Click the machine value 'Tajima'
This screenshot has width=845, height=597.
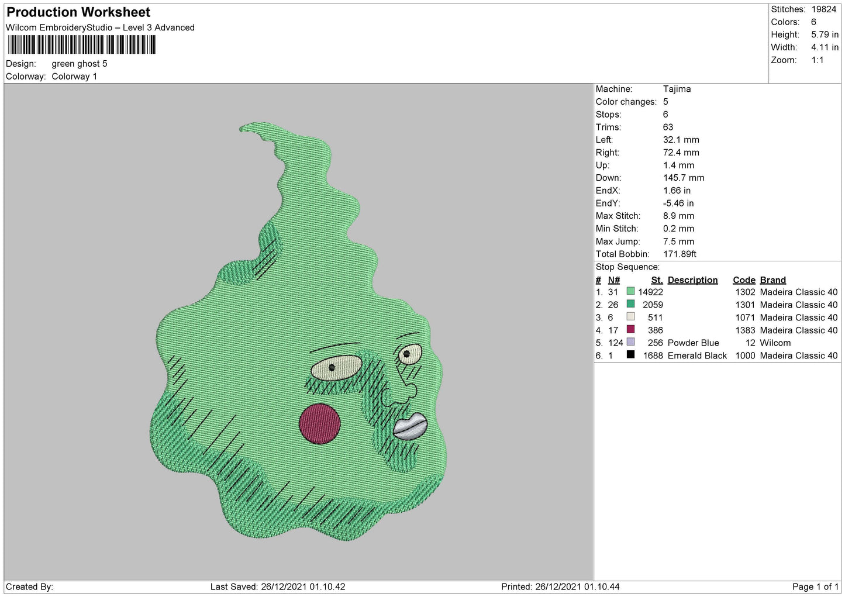(x=677, y=89)
